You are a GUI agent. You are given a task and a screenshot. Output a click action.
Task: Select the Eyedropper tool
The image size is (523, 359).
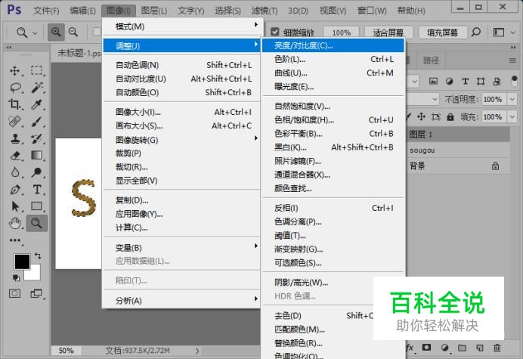(x=36, y=104)
